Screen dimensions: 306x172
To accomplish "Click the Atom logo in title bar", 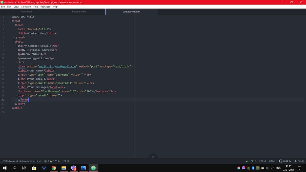I will [x=2, y=2].
